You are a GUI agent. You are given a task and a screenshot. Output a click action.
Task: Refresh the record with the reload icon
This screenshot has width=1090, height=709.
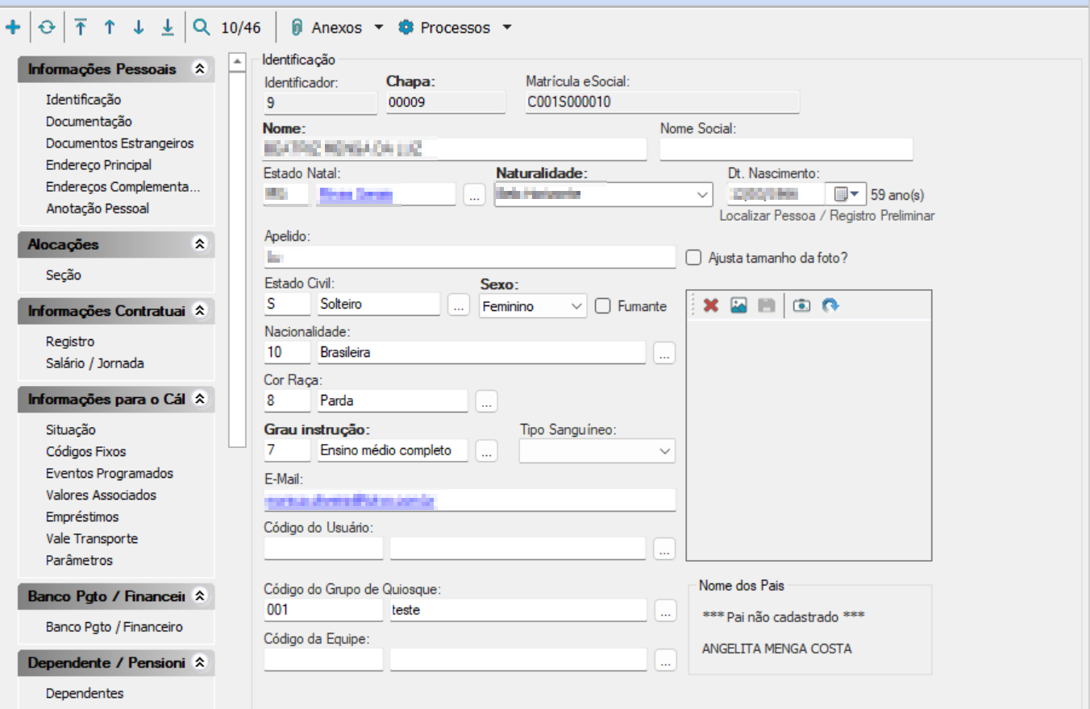click(48, 27)
